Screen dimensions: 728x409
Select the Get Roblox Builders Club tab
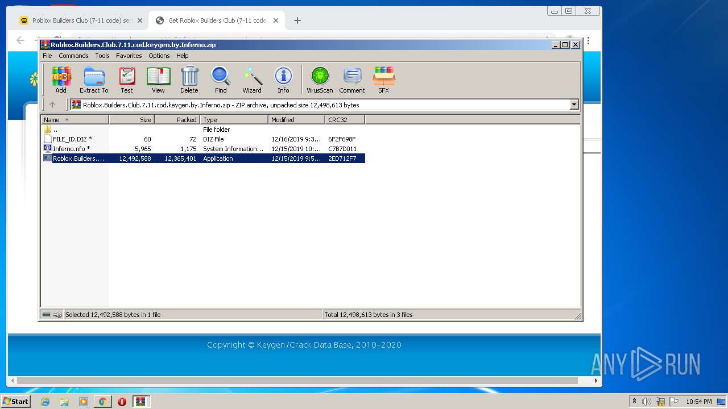(x=216, y=20)
